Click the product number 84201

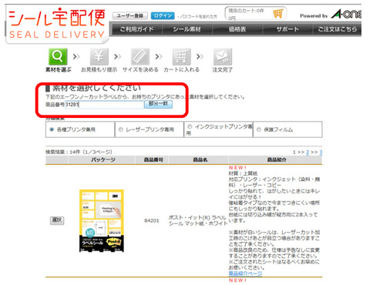(x=152, y=220)
